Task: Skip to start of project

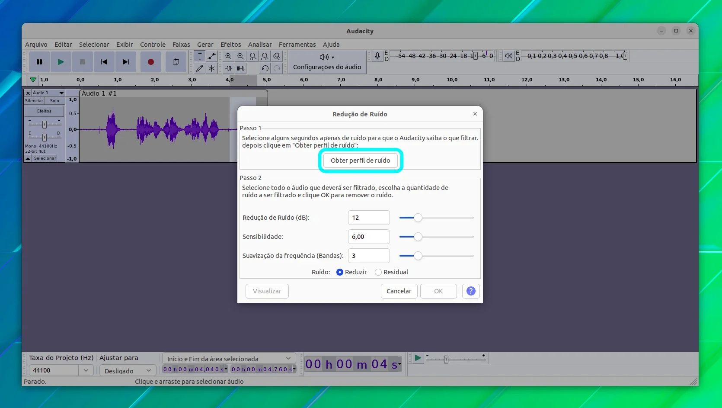Action: pos(104,62)
